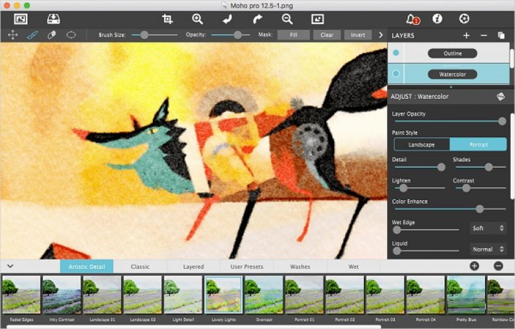Open the settings gear icon
The height and width of the screenshot is (329, 515).
464,19
